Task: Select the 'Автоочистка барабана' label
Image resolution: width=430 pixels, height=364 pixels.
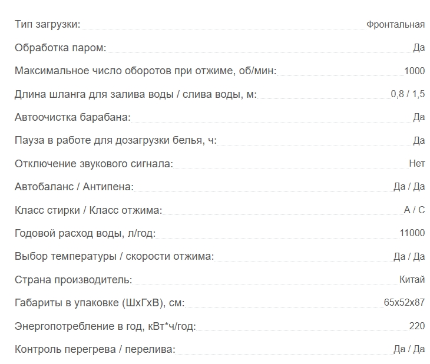Action: point(72,117)
